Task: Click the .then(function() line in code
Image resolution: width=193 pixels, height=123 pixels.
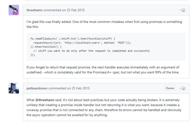Action: point(46,47)
